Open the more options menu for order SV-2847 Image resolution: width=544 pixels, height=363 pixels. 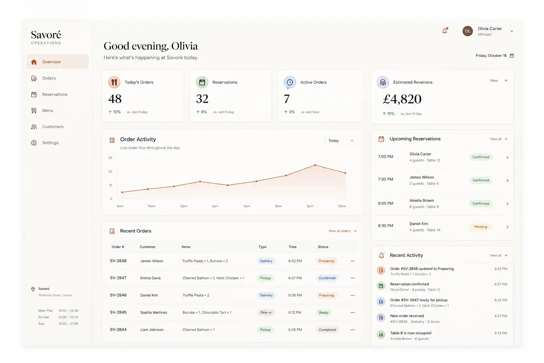[353, 278]
